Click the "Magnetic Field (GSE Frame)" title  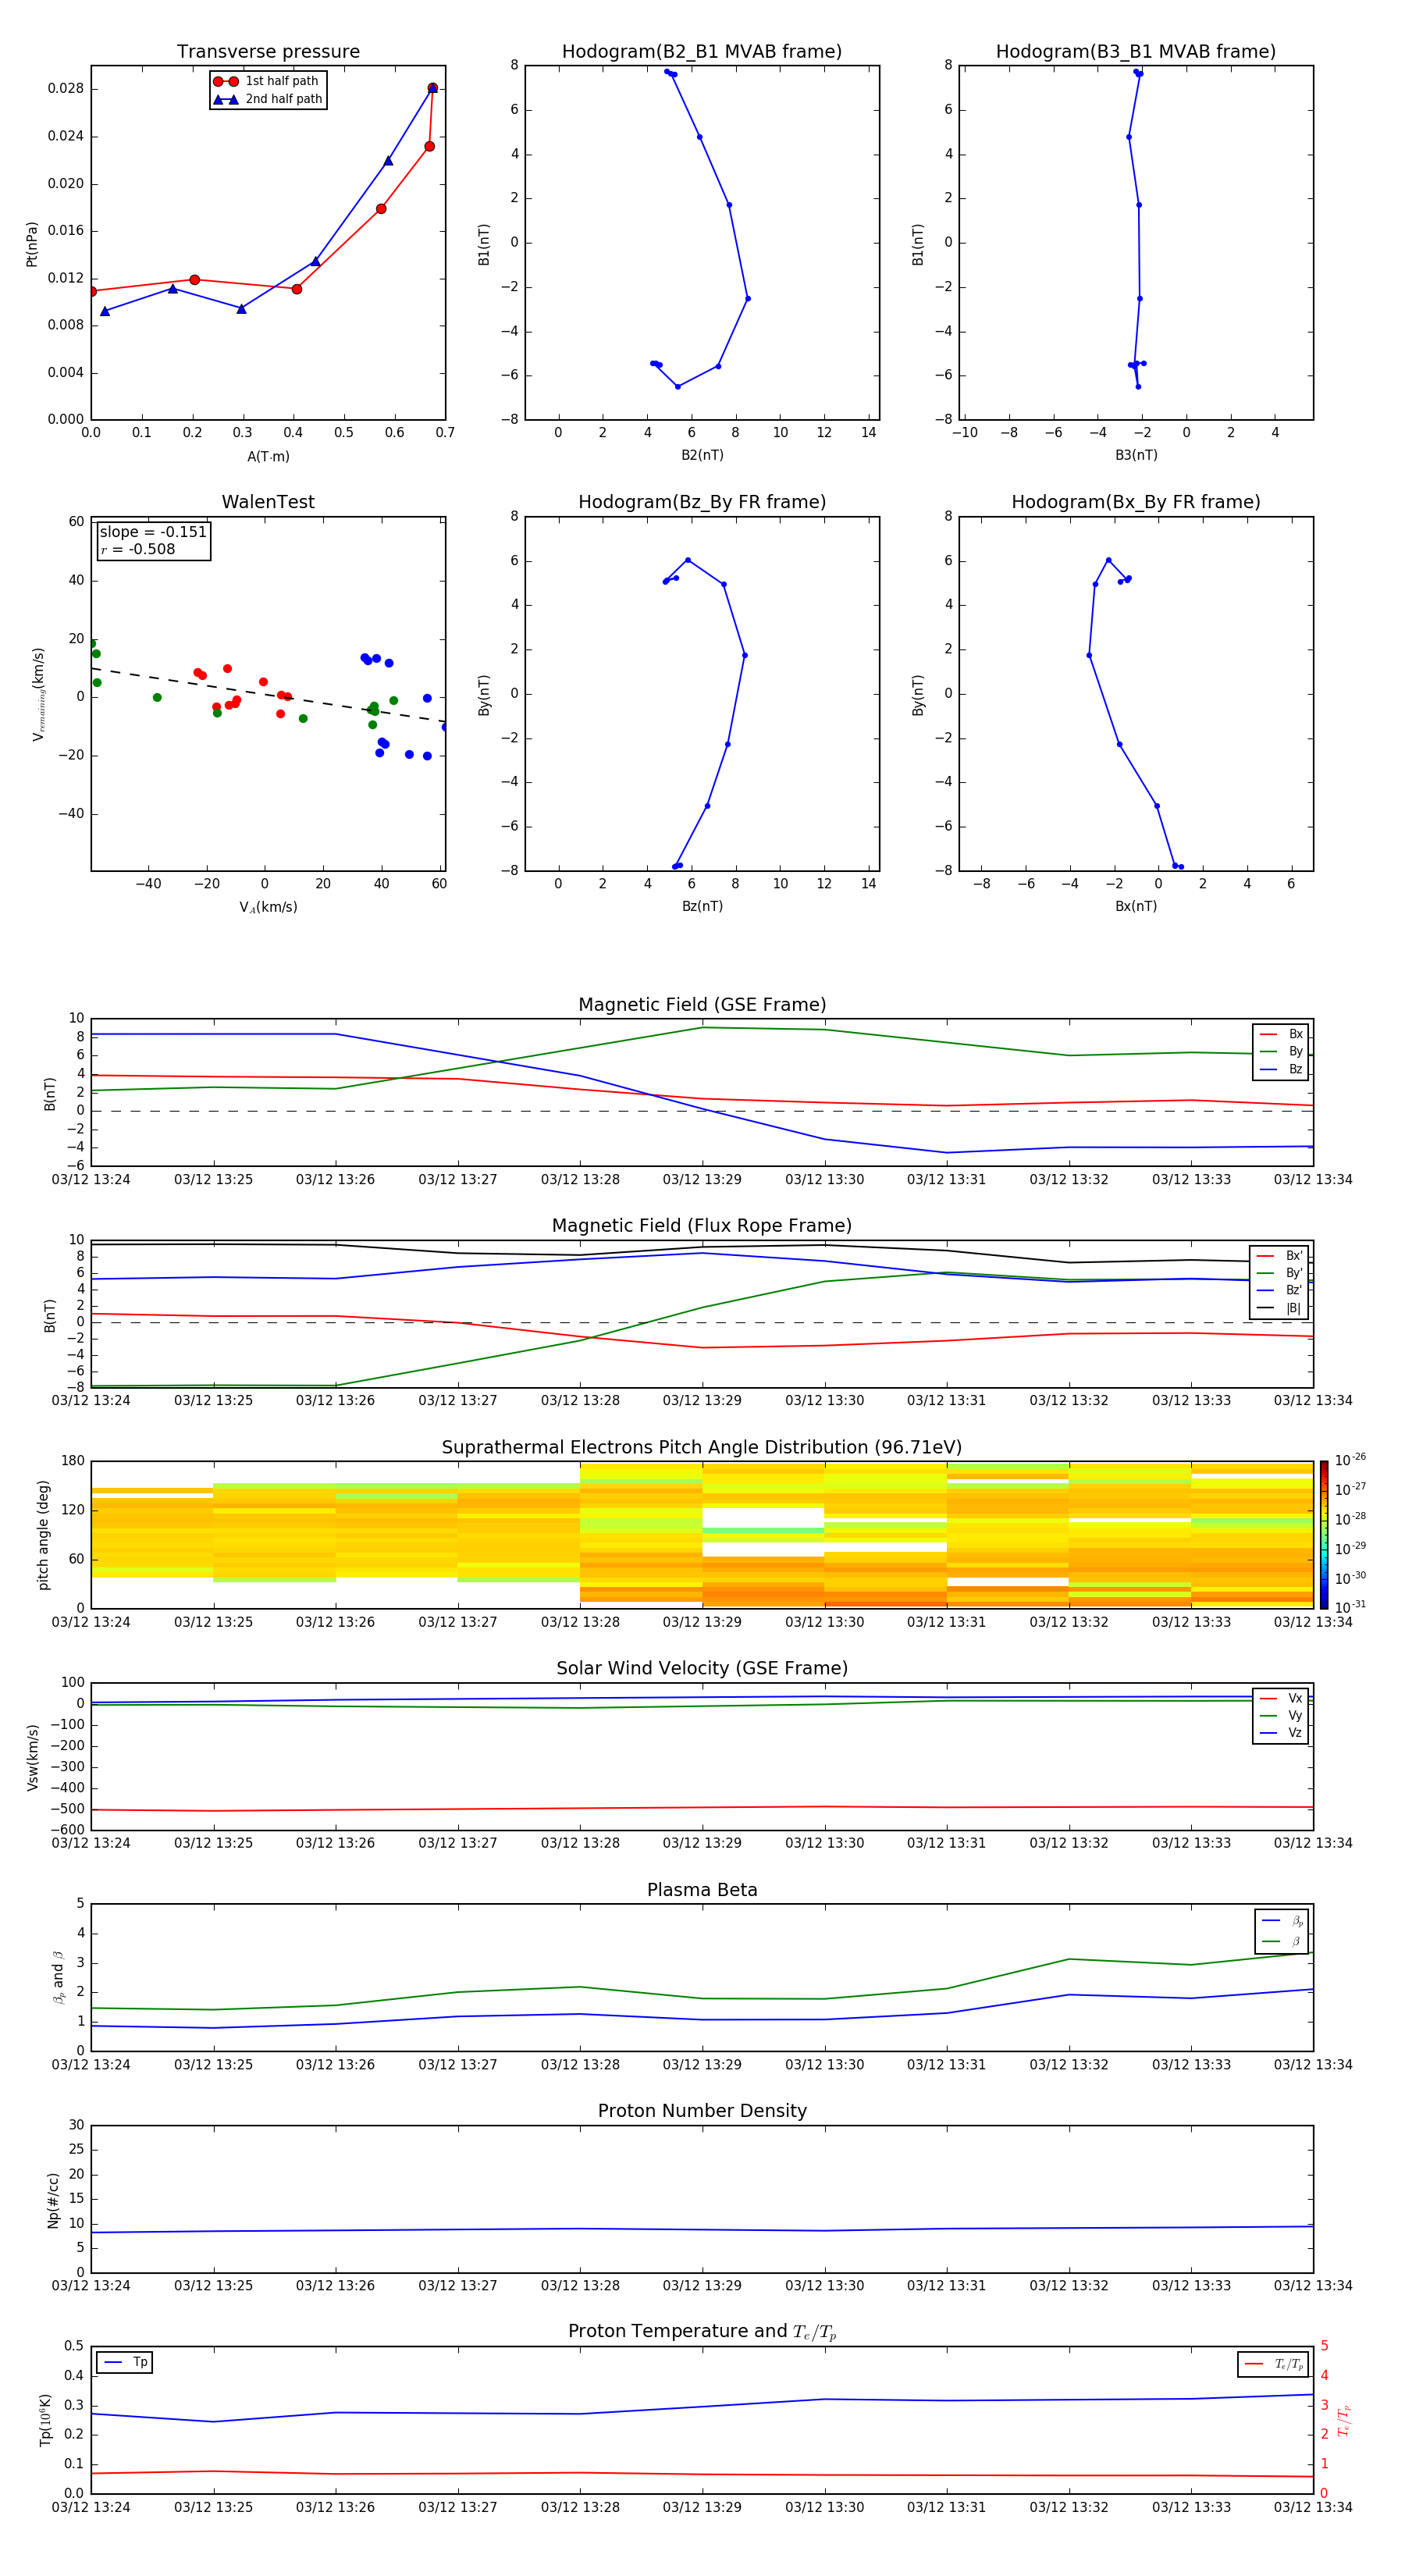[x=702, y=1004]
